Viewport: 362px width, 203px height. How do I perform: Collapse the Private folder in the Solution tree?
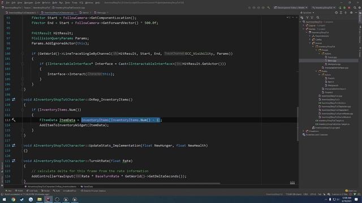point(317,50)
